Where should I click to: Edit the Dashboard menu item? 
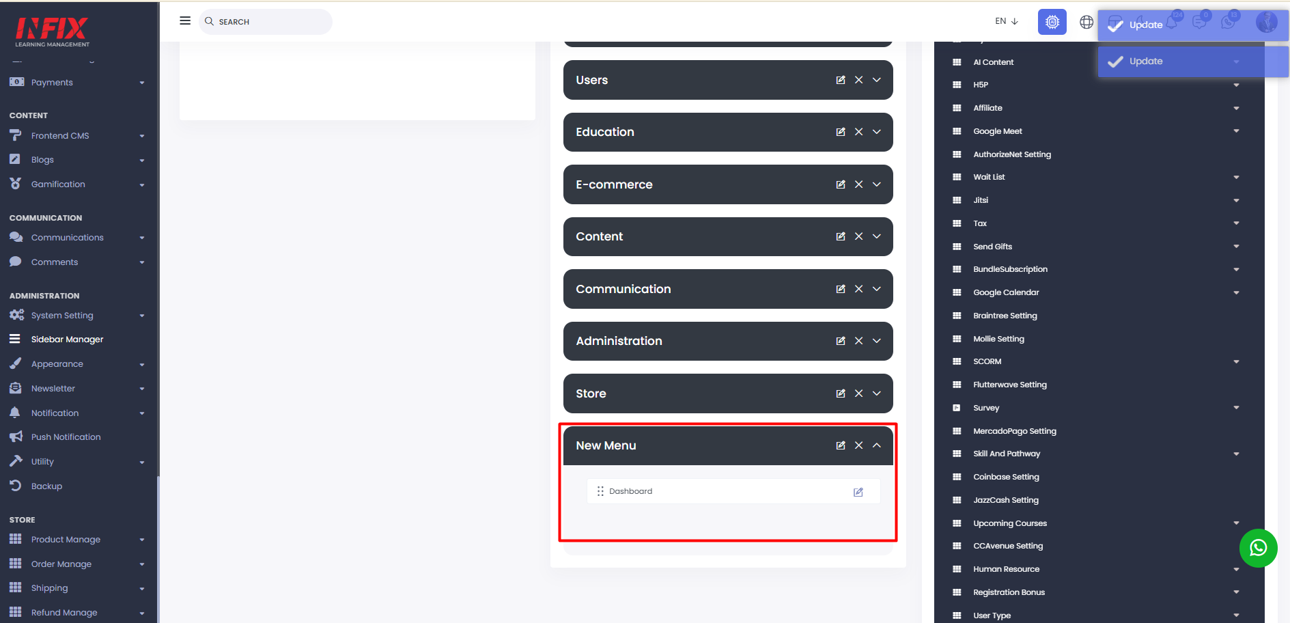(858, 492)
